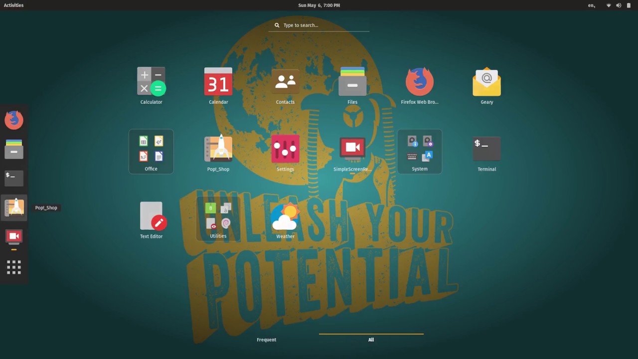
Task: Open the Utilities app folder
Action: [x=218, y=219]
